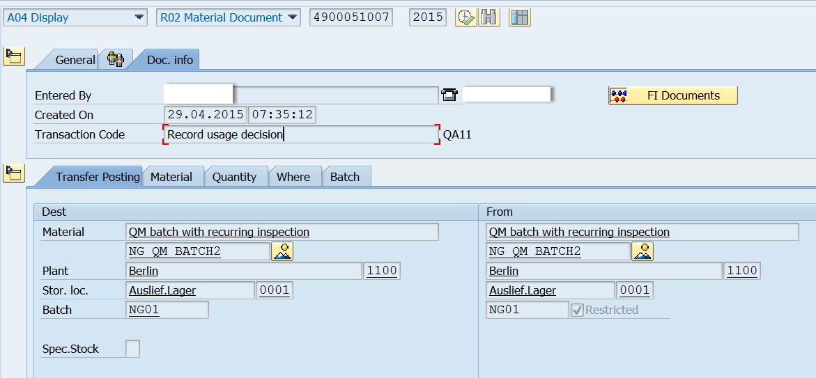Click the Dest material number NG_QM_BATCH2
Screen dimensions: 816x378
tap(199, 252)
